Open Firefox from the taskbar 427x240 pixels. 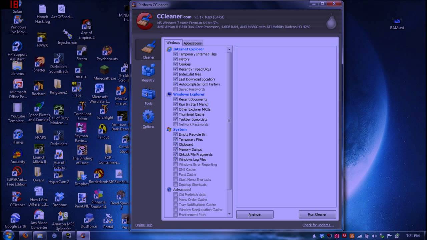[25, 236]
